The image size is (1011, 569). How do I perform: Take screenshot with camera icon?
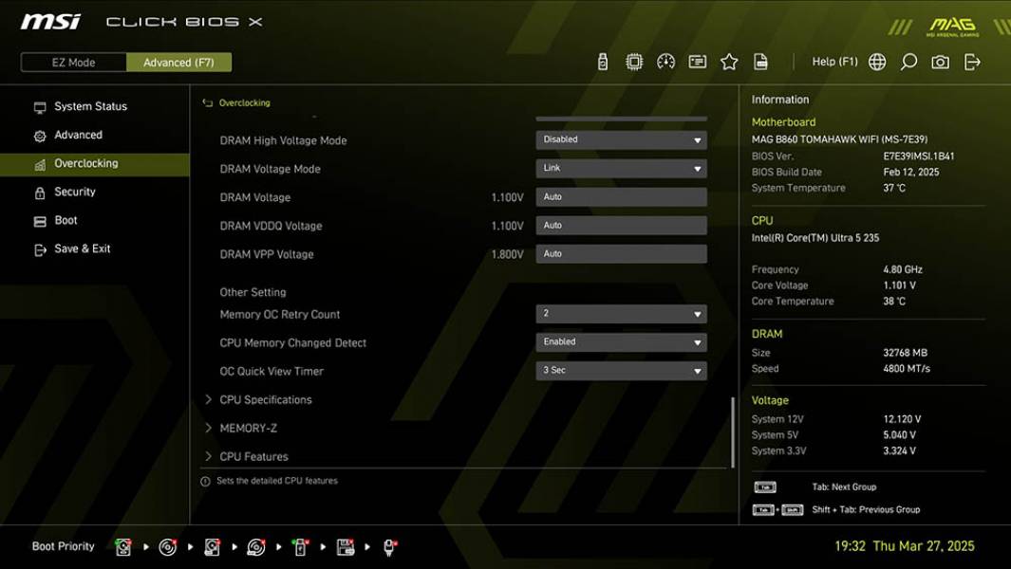point(940,62)
